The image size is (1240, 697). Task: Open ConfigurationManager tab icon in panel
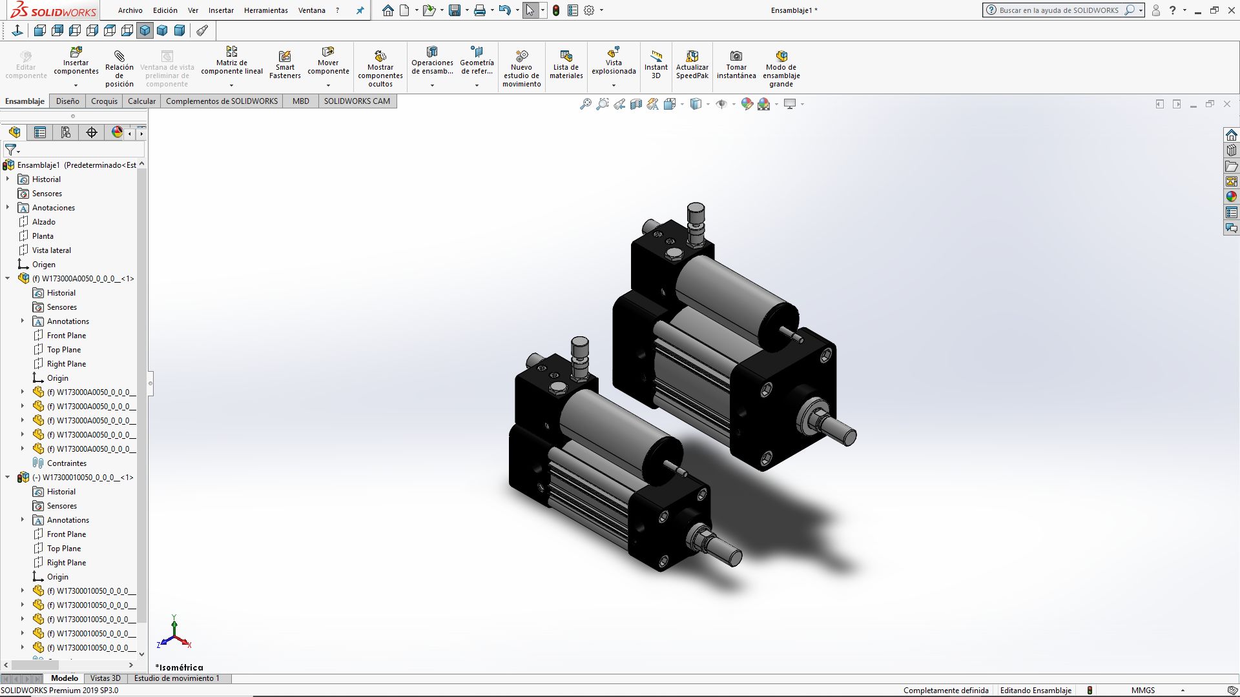(x=66, y=132)
